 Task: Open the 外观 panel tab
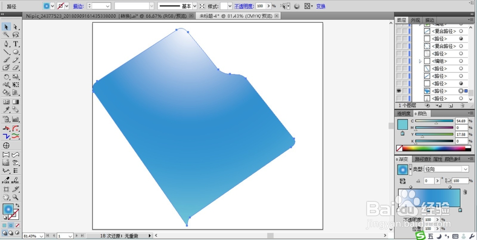pyautogui.click(x=415, y=20)
